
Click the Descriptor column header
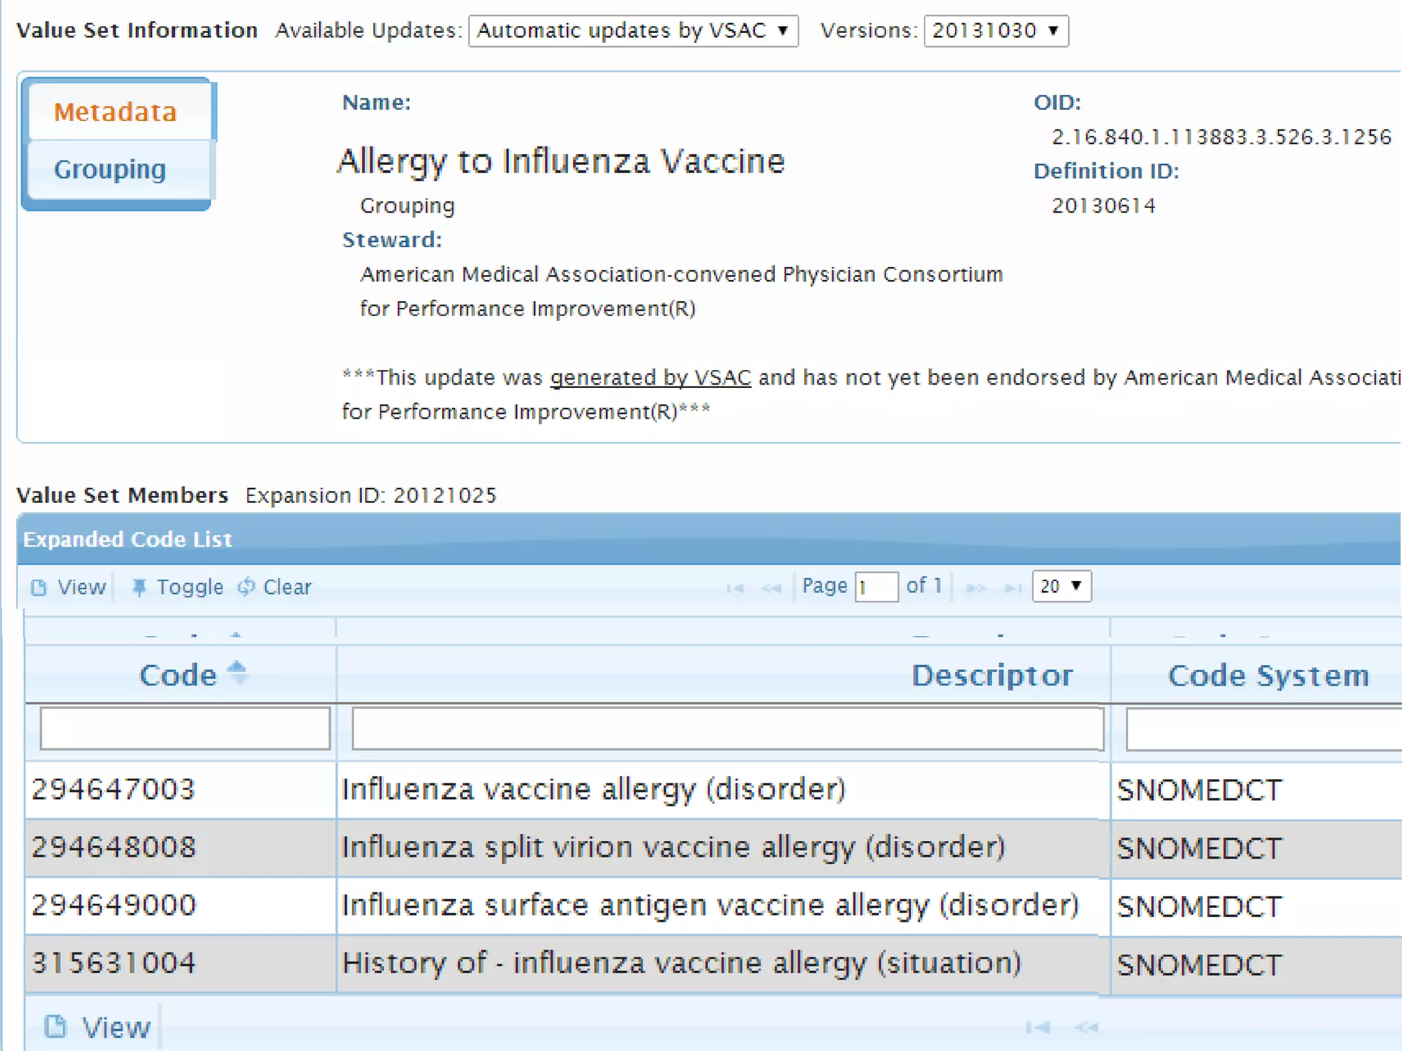tap(991, 675)
